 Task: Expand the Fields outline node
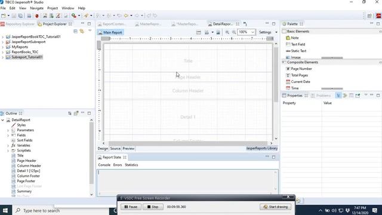pyautogui.click(x=8, y=136)
